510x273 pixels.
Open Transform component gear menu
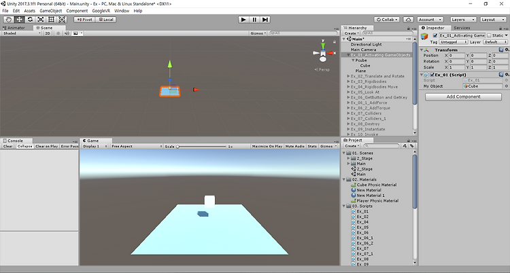[507, 50]
